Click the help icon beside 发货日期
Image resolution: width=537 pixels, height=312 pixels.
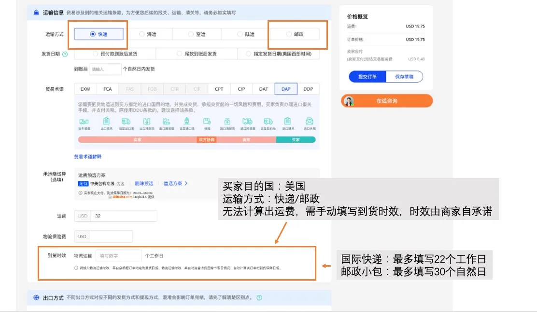(65, 54)
